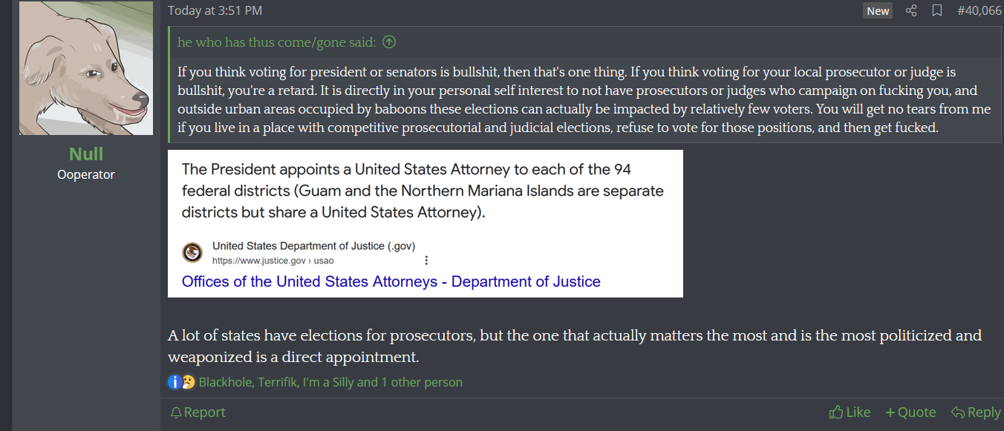Quote this post

coord(910,412)
